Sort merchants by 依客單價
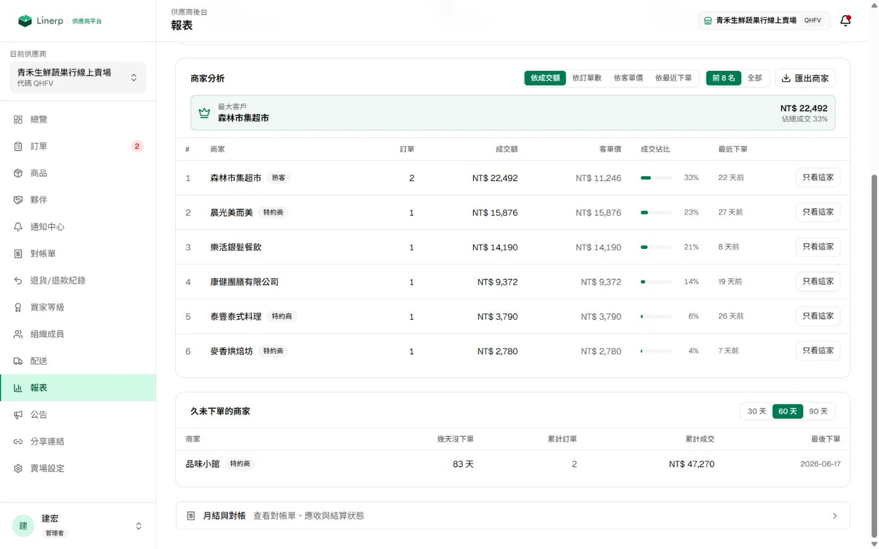Viewport: 879px width, 549px height. coord(628,78)
